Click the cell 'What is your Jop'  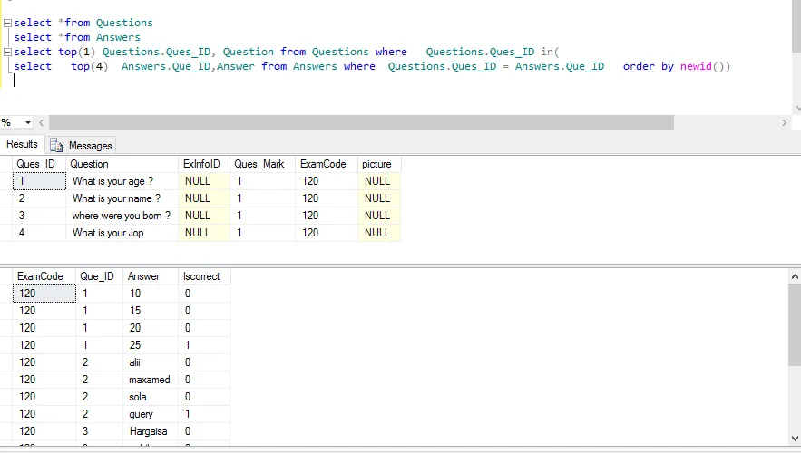click(122, 233)
